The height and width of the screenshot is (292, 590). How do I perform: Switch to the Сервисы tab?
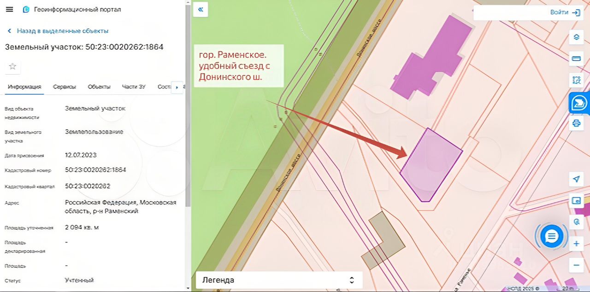point(64,87)
